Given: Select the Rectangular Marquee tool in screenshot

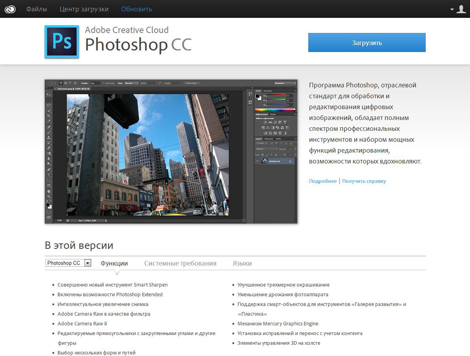Looking at the screenshot, I should tap(48, 100).
